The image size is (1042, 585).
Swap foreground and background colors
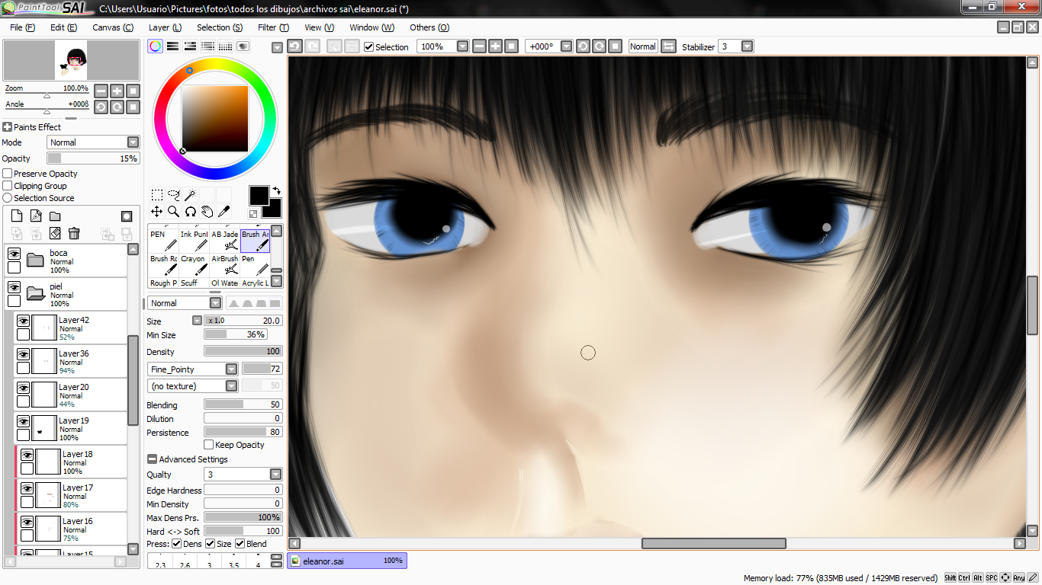pyautogui.click(x=276, y=190)
